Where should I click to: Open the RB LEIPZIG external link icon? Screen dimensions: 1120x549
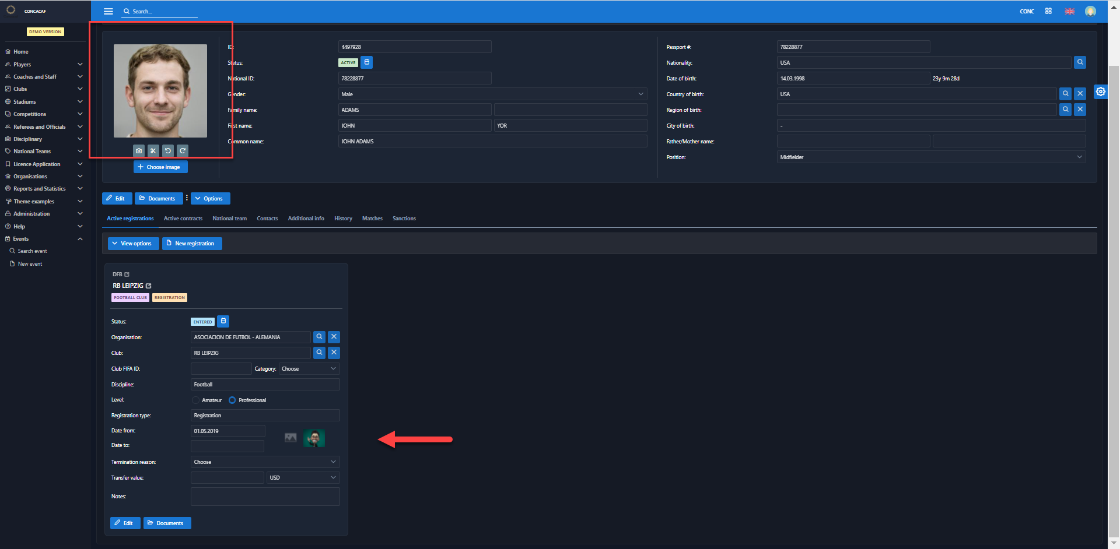(x=149, y=286)
